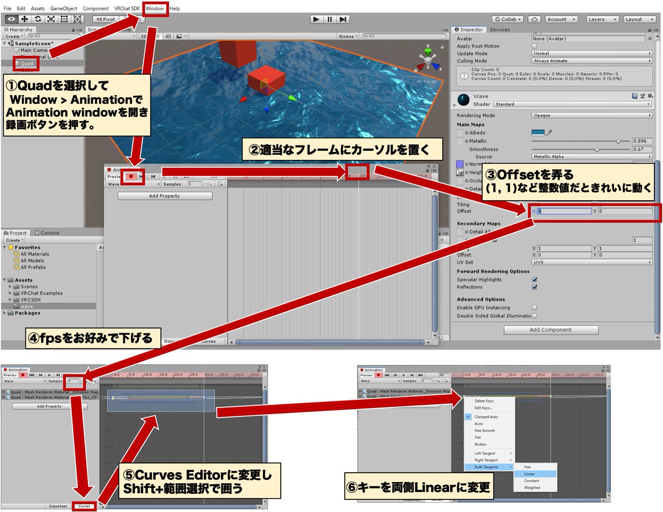Enable Double Sided Global Illumination checkbox

point(535,316)
